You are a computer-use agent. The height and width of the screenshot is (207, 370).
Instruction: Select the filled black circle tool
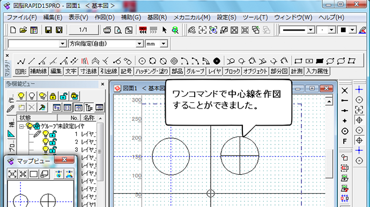(217, 61)
